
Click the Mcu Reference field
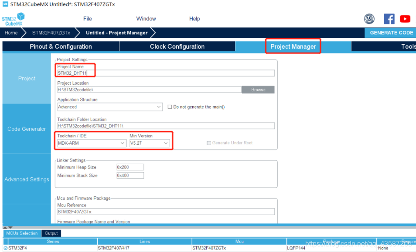click(166, 212)
